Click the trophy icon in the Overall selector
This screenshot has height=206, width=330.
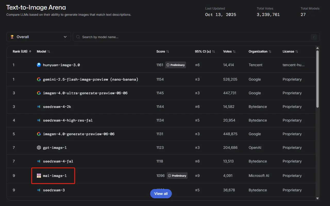12,37
